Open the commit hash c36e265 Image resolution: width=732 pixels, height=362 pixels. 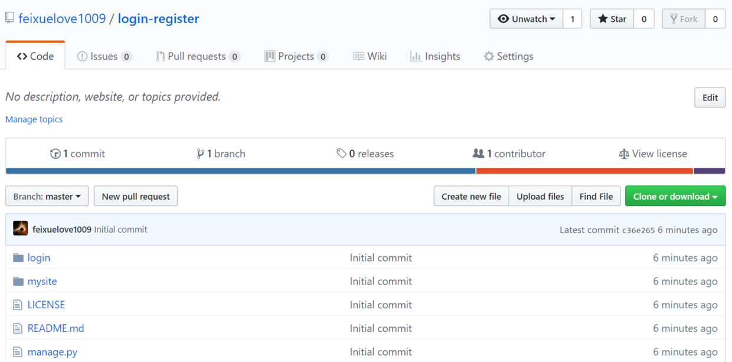pyautogui.click(x=639, y=230)
